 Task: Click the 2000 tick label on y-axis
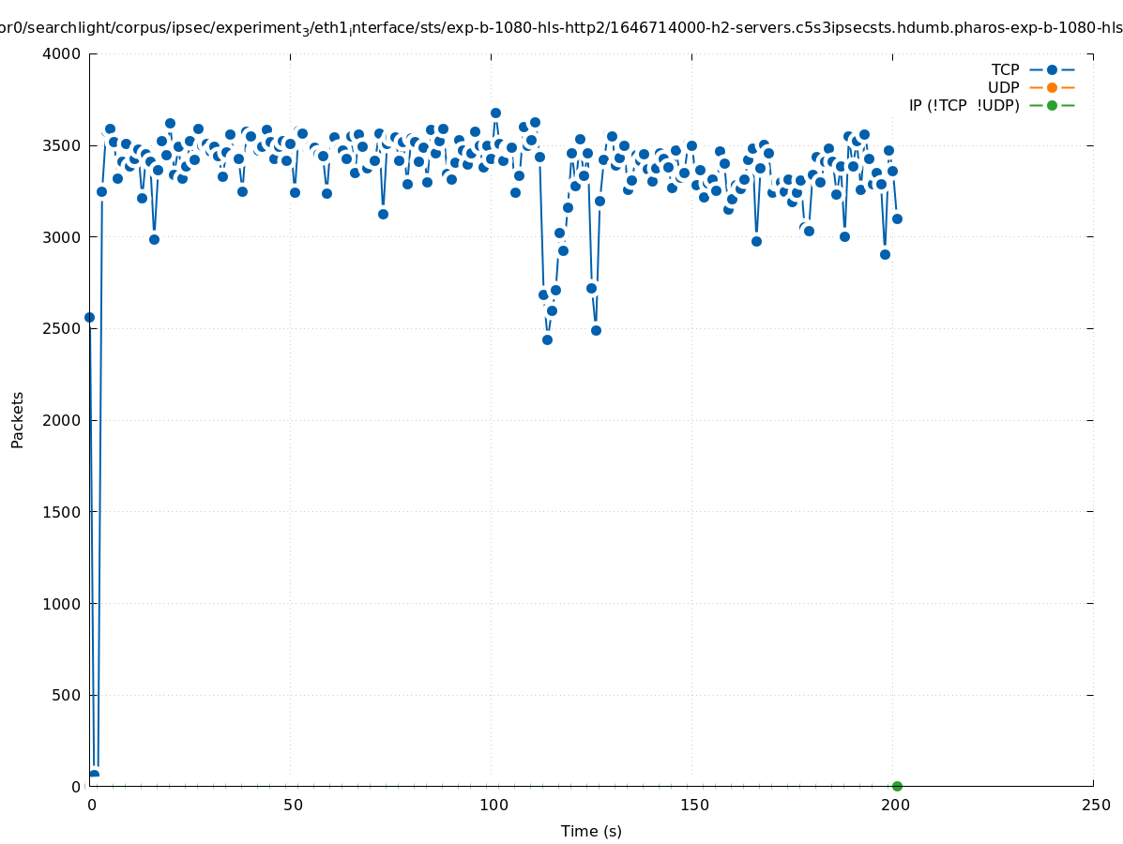61,420
